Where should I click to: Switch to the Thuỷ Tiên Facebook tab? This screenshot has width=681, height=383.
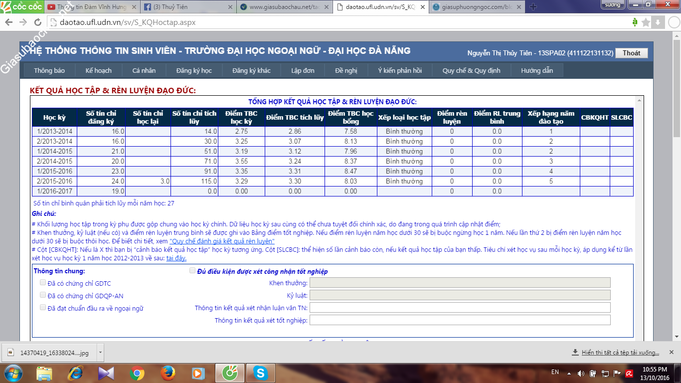[187, 7]
